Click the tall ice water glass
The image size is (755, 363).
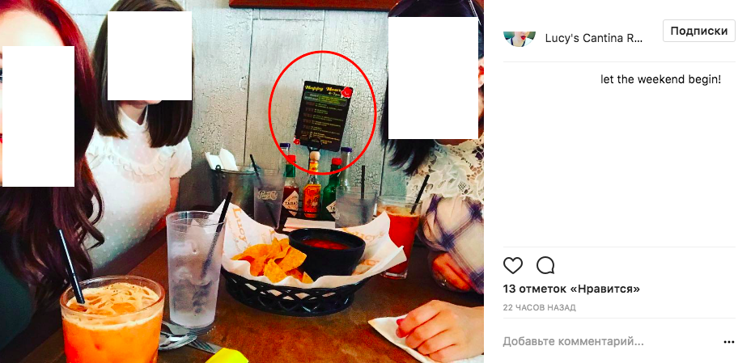click(x=193, y=269)
